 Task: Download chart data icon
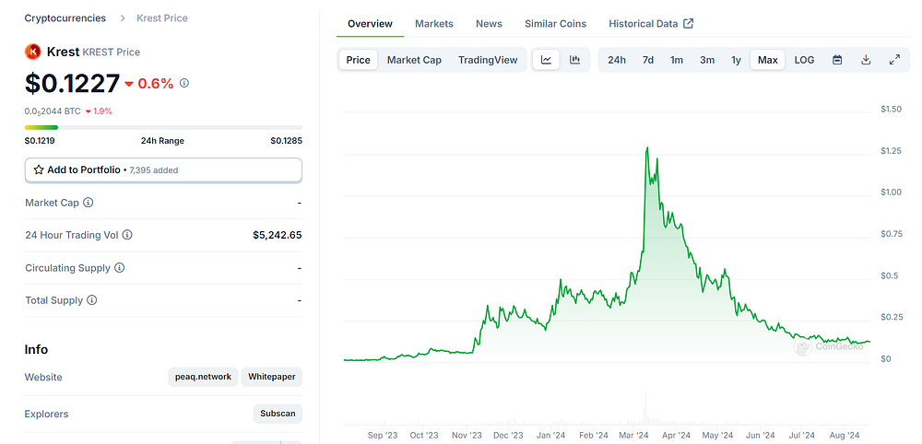click(866, 60)
